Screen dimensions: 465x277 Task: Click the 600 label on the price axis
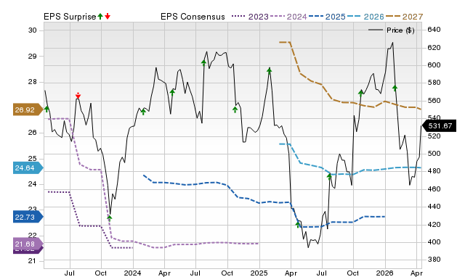(434, 65)
